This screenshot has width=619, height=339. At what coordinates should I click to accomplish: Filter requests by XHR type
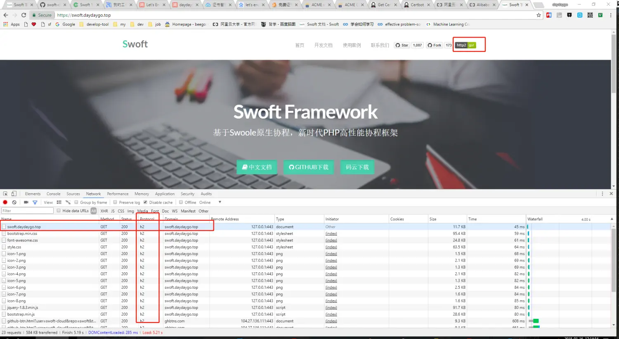[x=104, y=211]
